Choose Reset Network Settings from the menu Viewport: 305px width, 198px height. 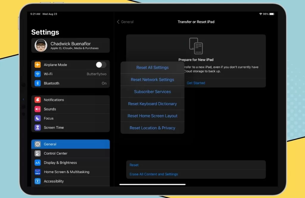[152, 80]
